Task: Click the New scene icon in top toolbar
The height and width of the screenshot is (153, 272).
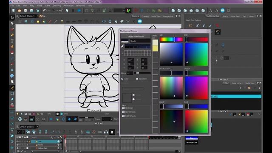Action: [x=13, y=11]
